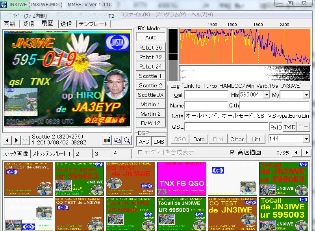Open the プロファイル(R) menu

133,15
